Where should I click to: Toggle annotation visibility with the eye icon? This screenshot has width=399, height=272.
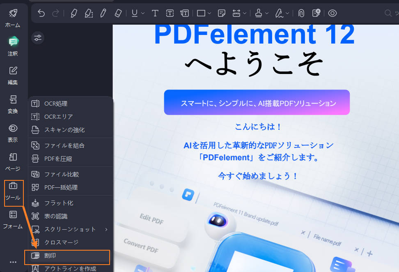pos(332,13)
